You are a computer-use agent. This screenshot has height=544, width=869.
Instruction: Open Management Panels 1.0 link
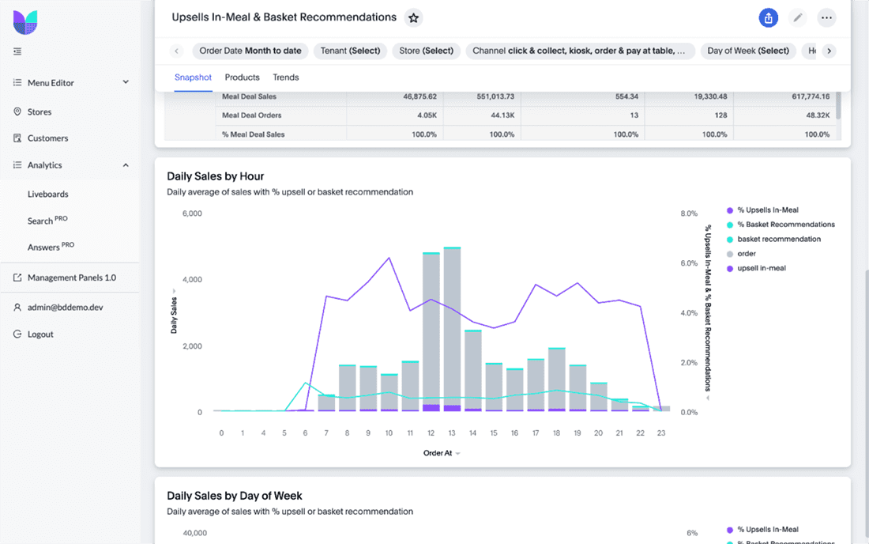pos(71,278)
